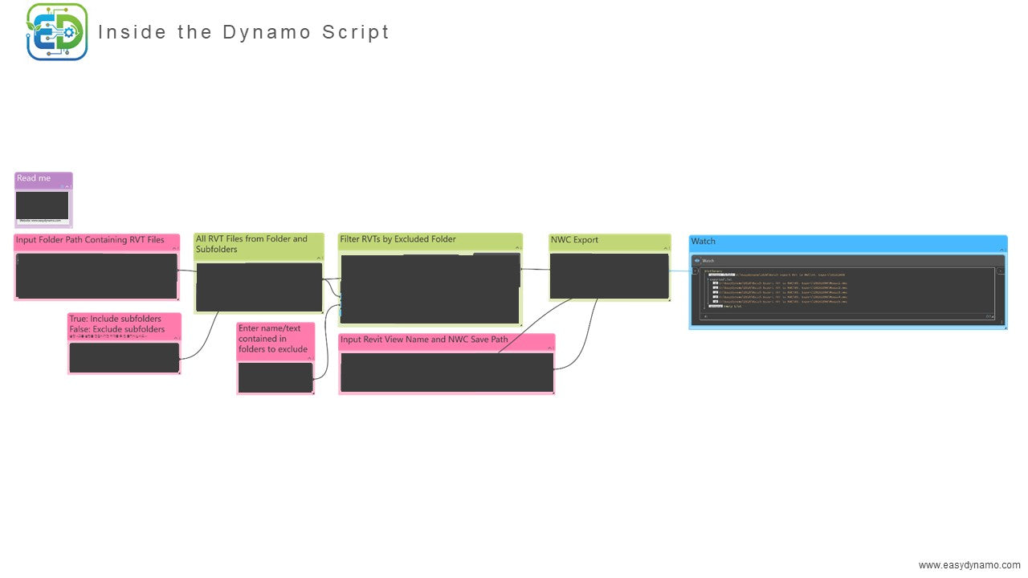Collapse the Read me group
The height and width of the screenshot is (578, 1028).
tap(67, 186)
